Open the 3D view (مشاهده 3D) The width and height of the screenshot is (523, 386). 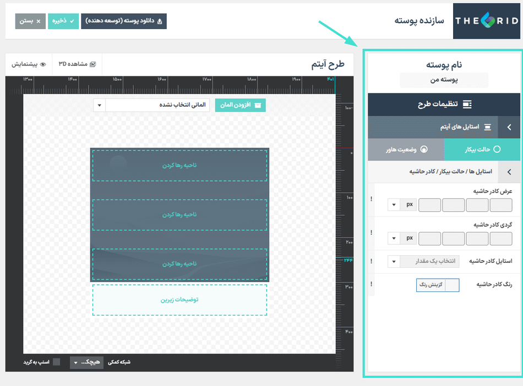[77, 64]
